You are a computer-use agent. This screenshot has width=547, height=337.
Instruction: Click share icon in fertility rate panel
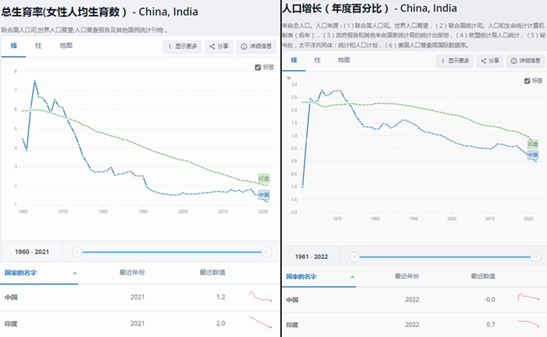tap(220, 47)
